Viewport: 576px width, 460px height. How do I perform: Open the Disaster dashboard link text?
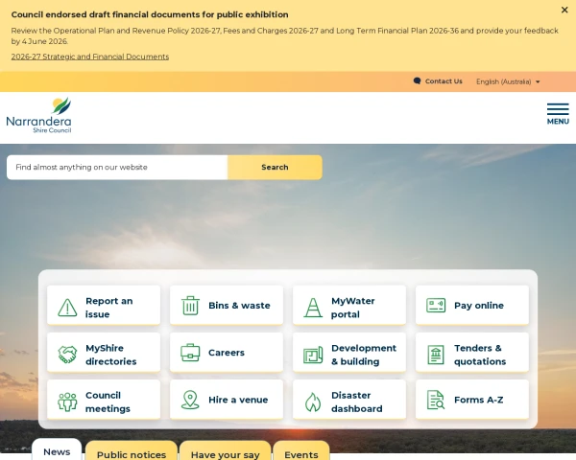(357, 402)
